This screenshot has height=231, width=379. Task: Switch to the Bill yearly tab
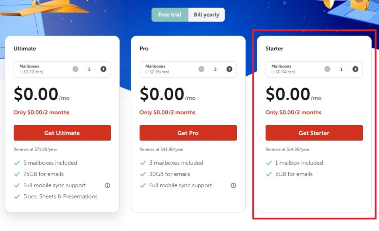point(206,14)
